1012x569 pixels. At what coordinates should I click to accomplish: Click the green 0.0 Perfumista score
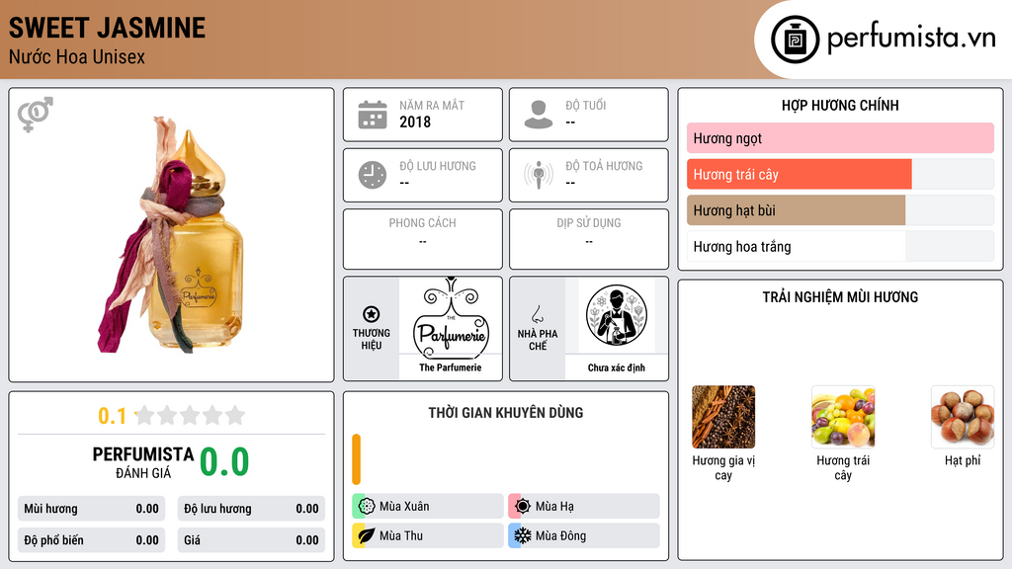pyautogui.click(x=224, y=462)
